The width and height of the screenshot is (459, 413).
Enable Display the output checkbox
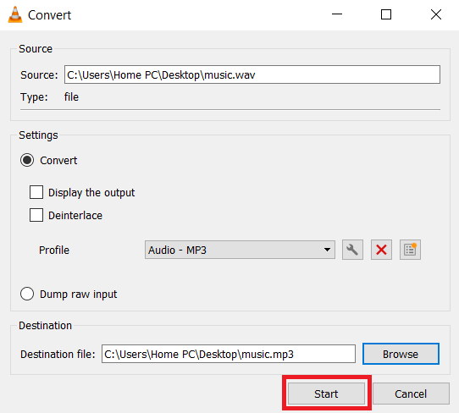pyautogui.click(x=36, y=192)
